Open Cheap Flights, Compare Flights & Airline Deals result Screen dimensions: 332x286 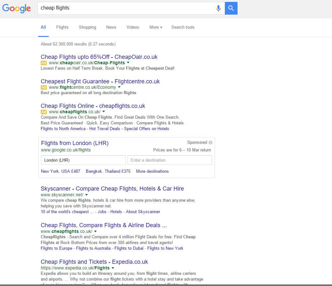104,225
